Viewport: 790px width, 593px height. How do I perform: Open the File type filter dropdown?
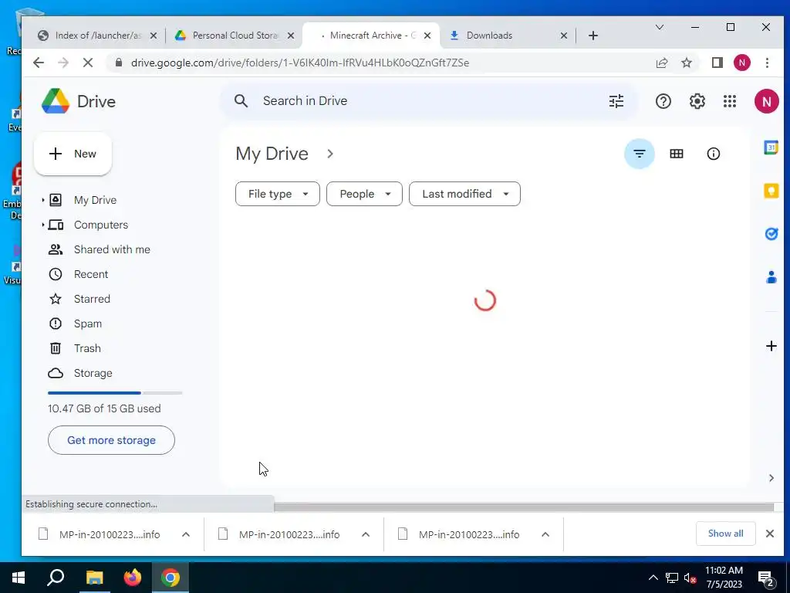coord(278,194)
